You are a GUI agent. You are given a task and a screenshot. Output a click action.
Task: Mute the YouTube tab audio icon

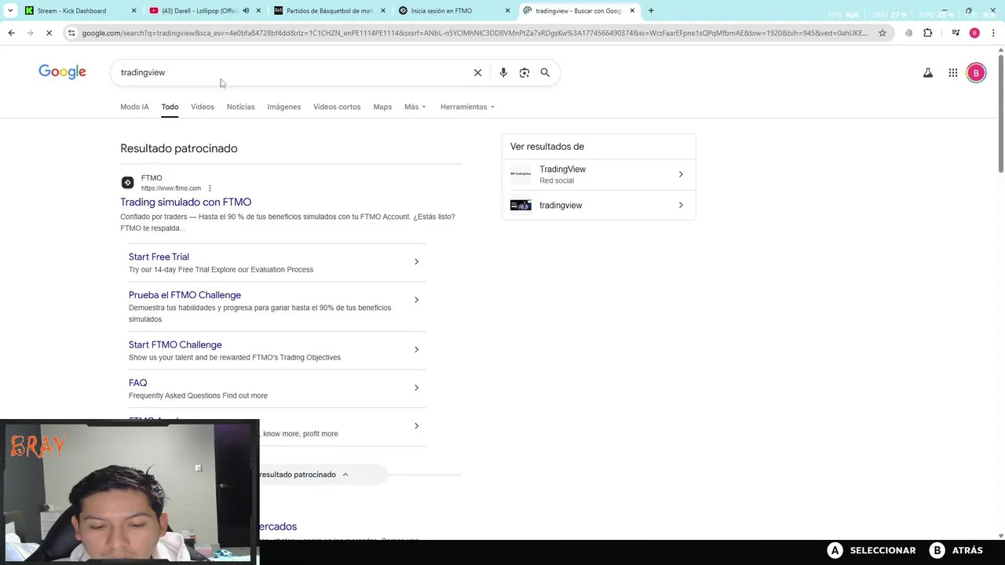(x=246, y=11)
